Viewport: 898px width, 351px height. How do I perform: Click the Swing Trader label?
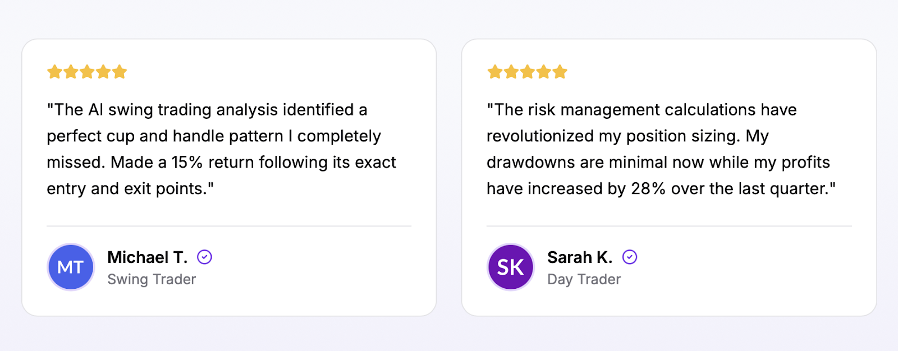(x=152, y=279)
